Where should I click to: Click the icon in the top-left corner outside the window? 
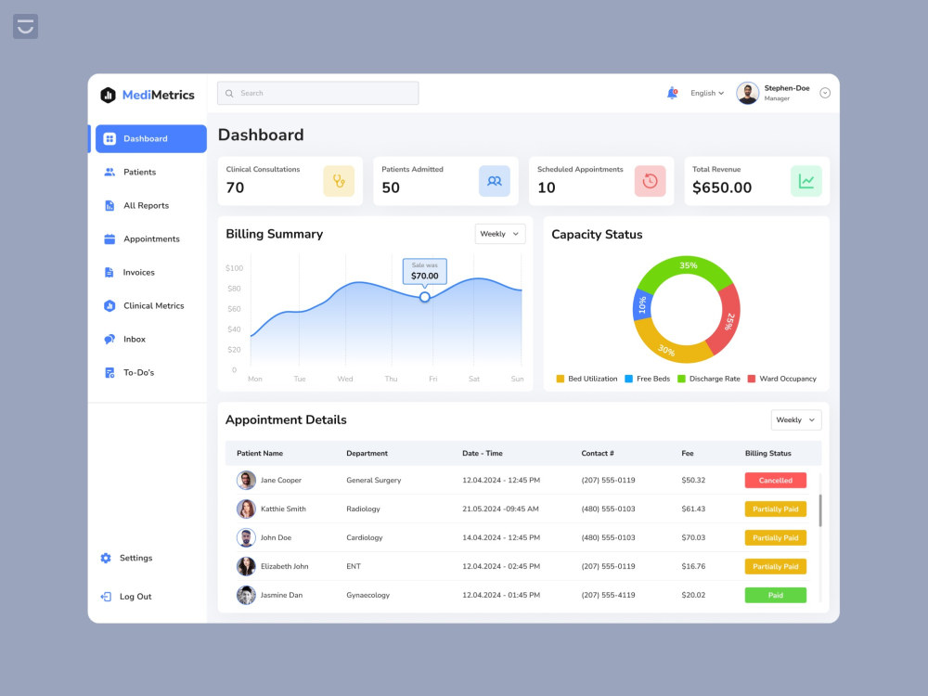pos(25,27)
